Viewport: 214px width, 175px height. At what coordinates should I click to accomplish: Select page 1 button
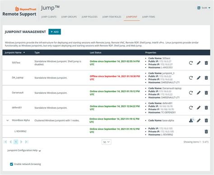(16, 142)
